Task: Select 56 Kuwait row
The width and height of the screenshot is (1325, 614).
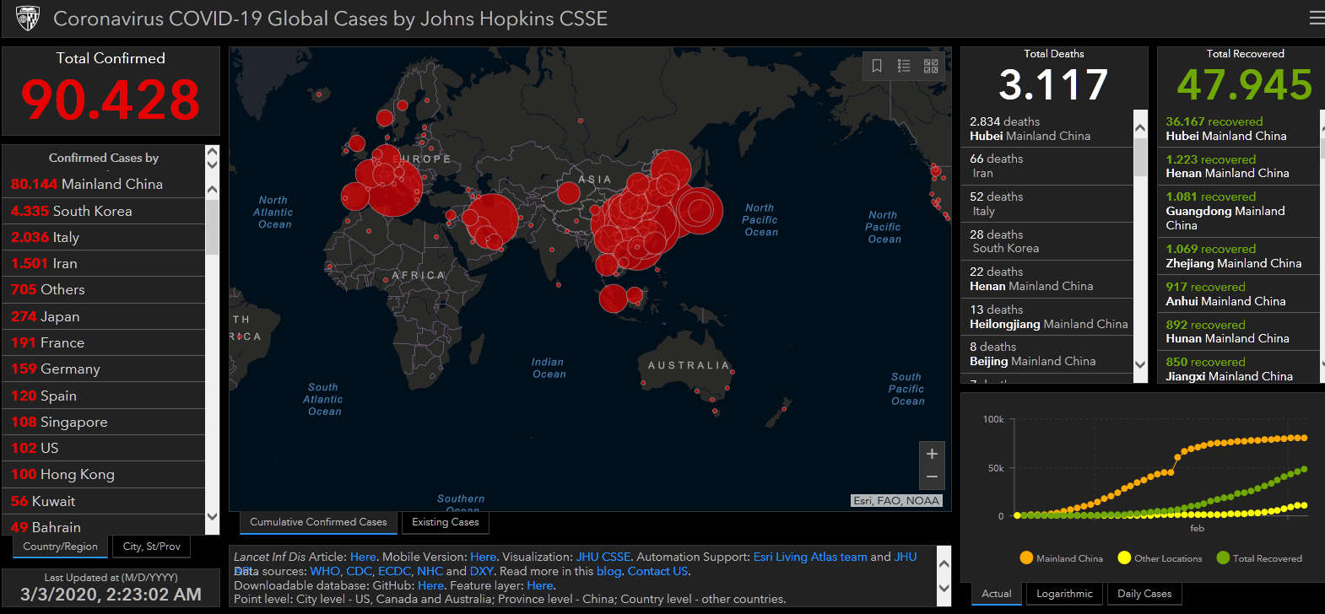Action: click(104, 501)
